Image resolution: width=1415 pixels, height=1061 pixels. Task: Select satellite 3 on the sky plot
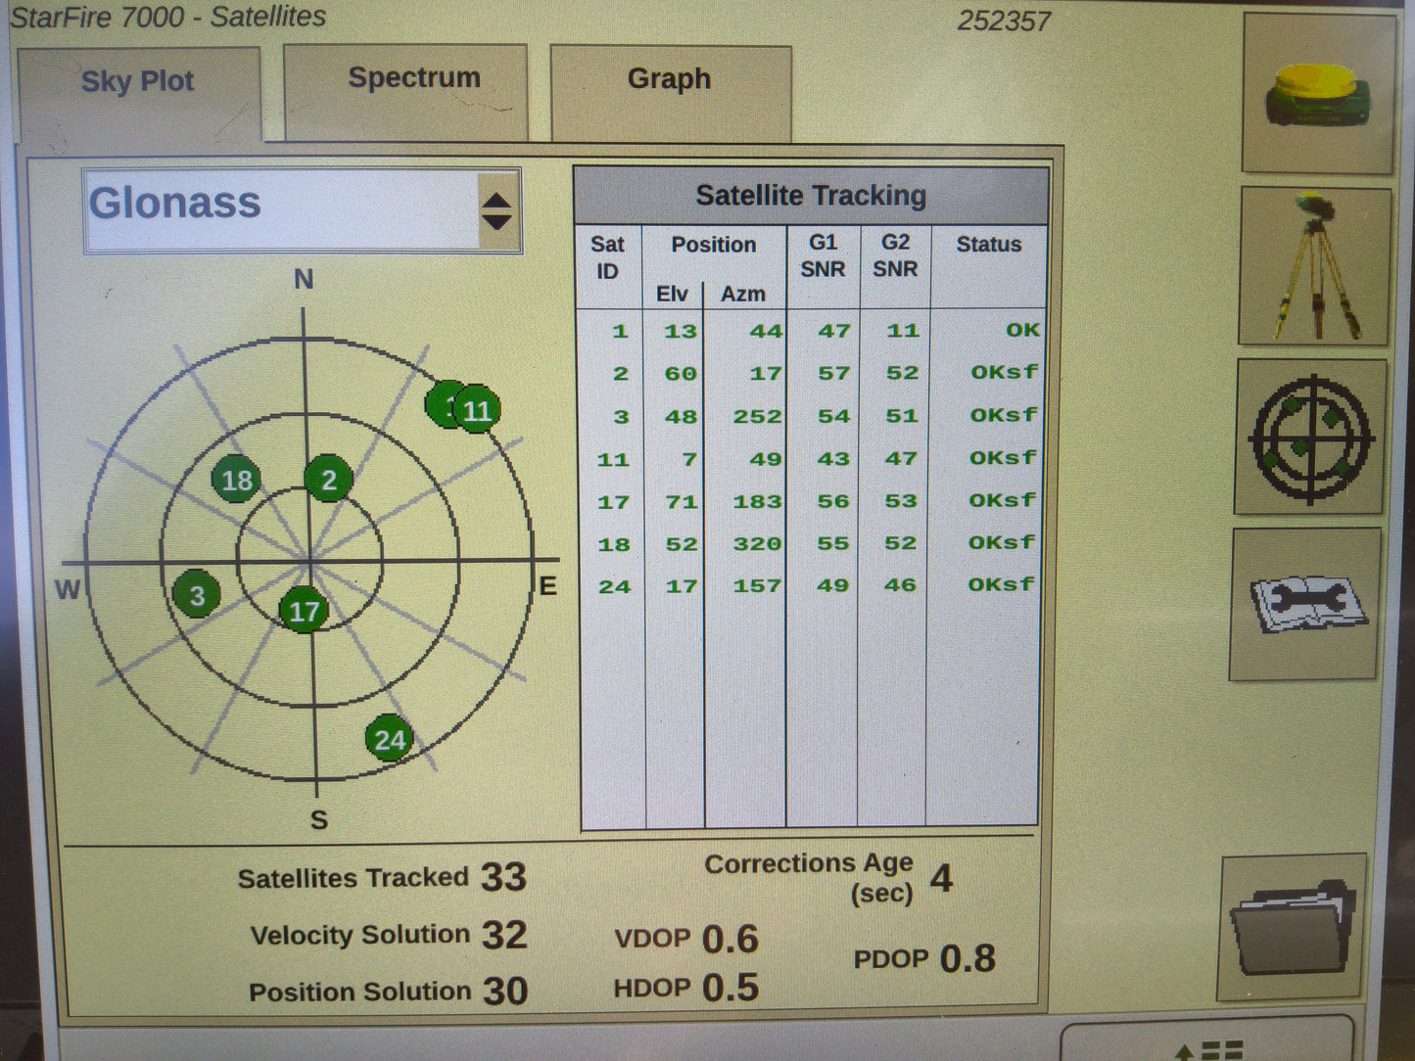(197, 595)
